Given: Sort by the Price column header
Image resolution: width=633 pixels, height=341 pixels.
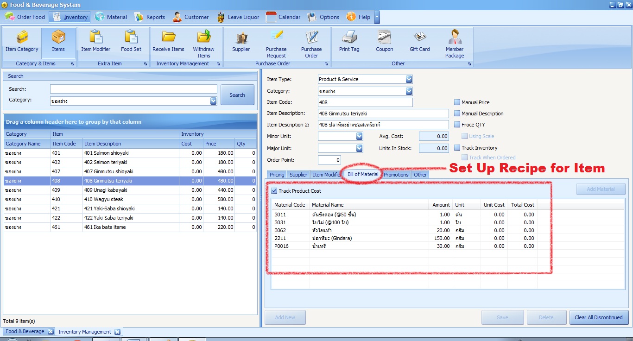Looking at the screenshot, I should [219, 144].
